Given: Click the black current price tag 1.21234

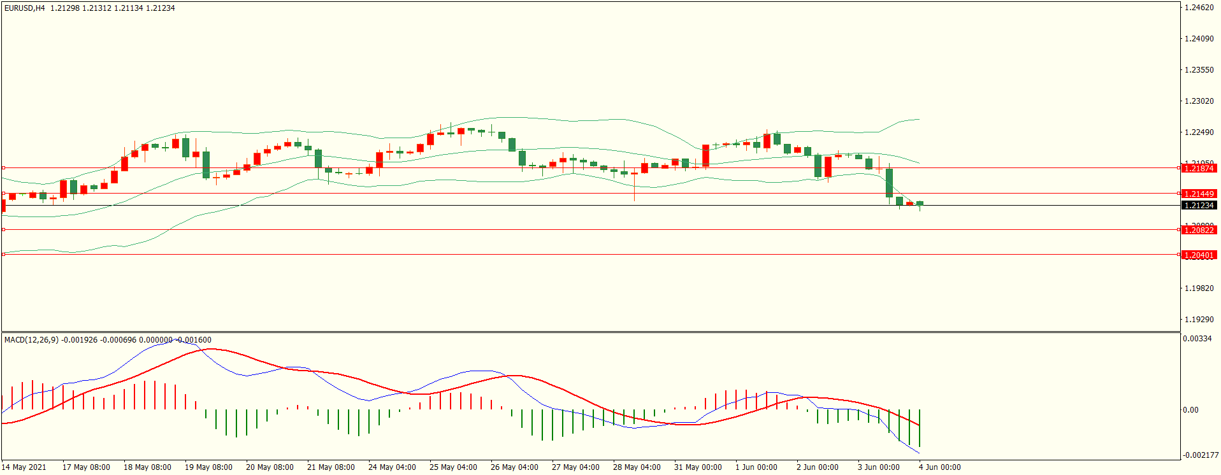Looking at the screenshot, I should click(1198, 206).
